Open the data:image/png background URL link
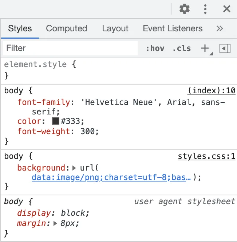 click(111, 177)
